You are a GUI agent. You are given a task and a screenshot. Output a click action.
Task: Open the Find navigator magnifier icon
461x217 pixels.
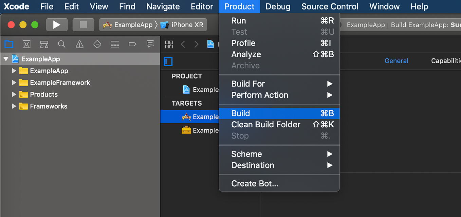61,44
